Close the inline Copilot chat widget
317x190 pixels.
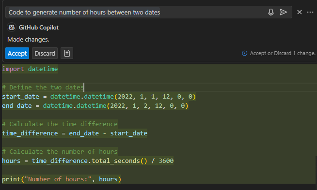(x=300, y=12)
